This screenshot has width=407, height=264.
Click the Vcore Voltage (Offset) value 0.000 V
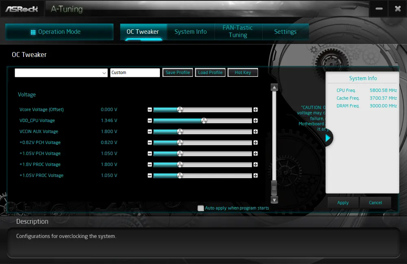click(109, 110)
